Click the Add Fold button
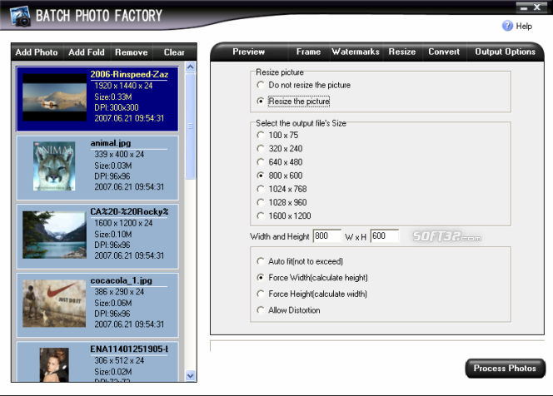 click(x=87, y=52)
